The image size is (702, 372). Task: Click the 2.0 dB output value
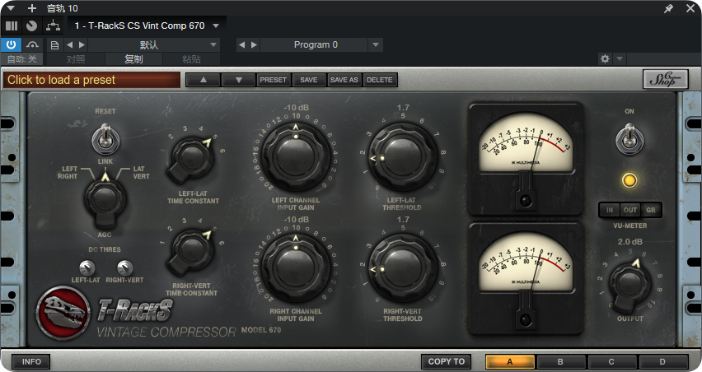[630, 242]
